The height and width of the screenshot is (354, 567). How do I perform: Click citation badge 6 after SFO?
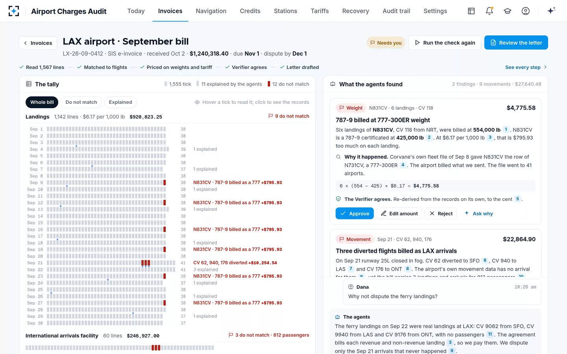pyautogui.click(x=485, y=260)
